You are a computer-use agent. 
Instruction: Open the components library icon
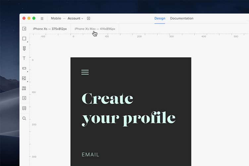point(24,88)
